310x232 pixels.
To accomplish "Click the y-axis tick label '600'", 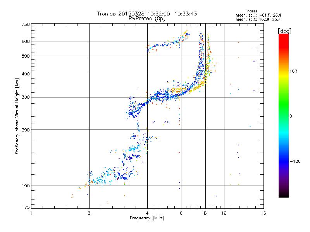I will (26, 41).
